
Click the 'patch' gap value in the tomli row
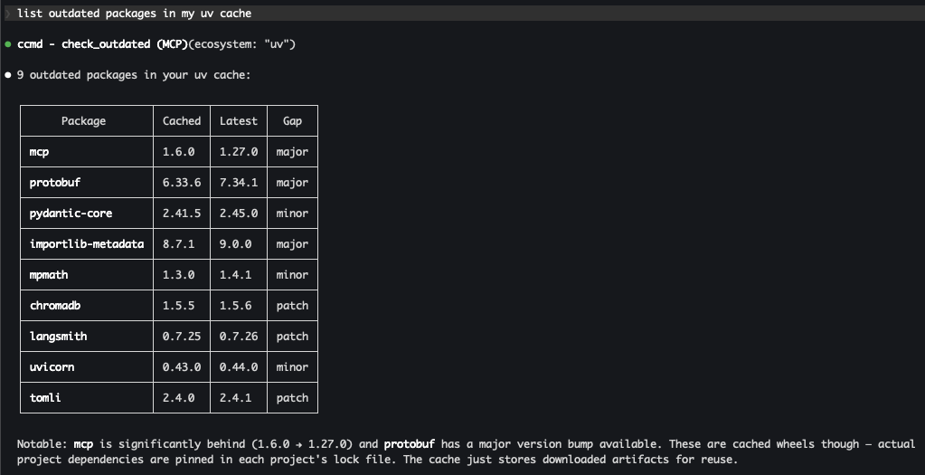pos(292,397)
